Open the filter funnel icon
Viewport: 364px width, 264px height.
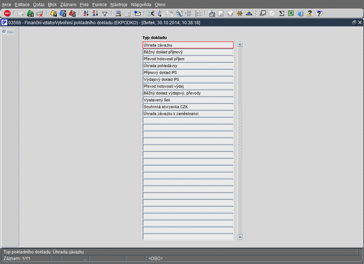tap(105, 14)
